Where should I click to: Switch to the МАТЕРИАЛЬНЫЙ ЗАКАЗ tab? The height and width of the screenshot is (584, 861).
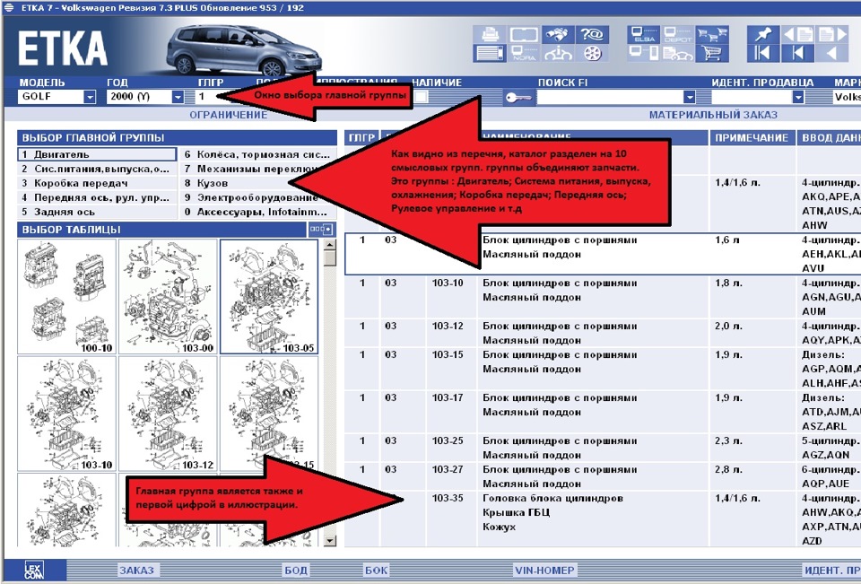coord(713,115)
